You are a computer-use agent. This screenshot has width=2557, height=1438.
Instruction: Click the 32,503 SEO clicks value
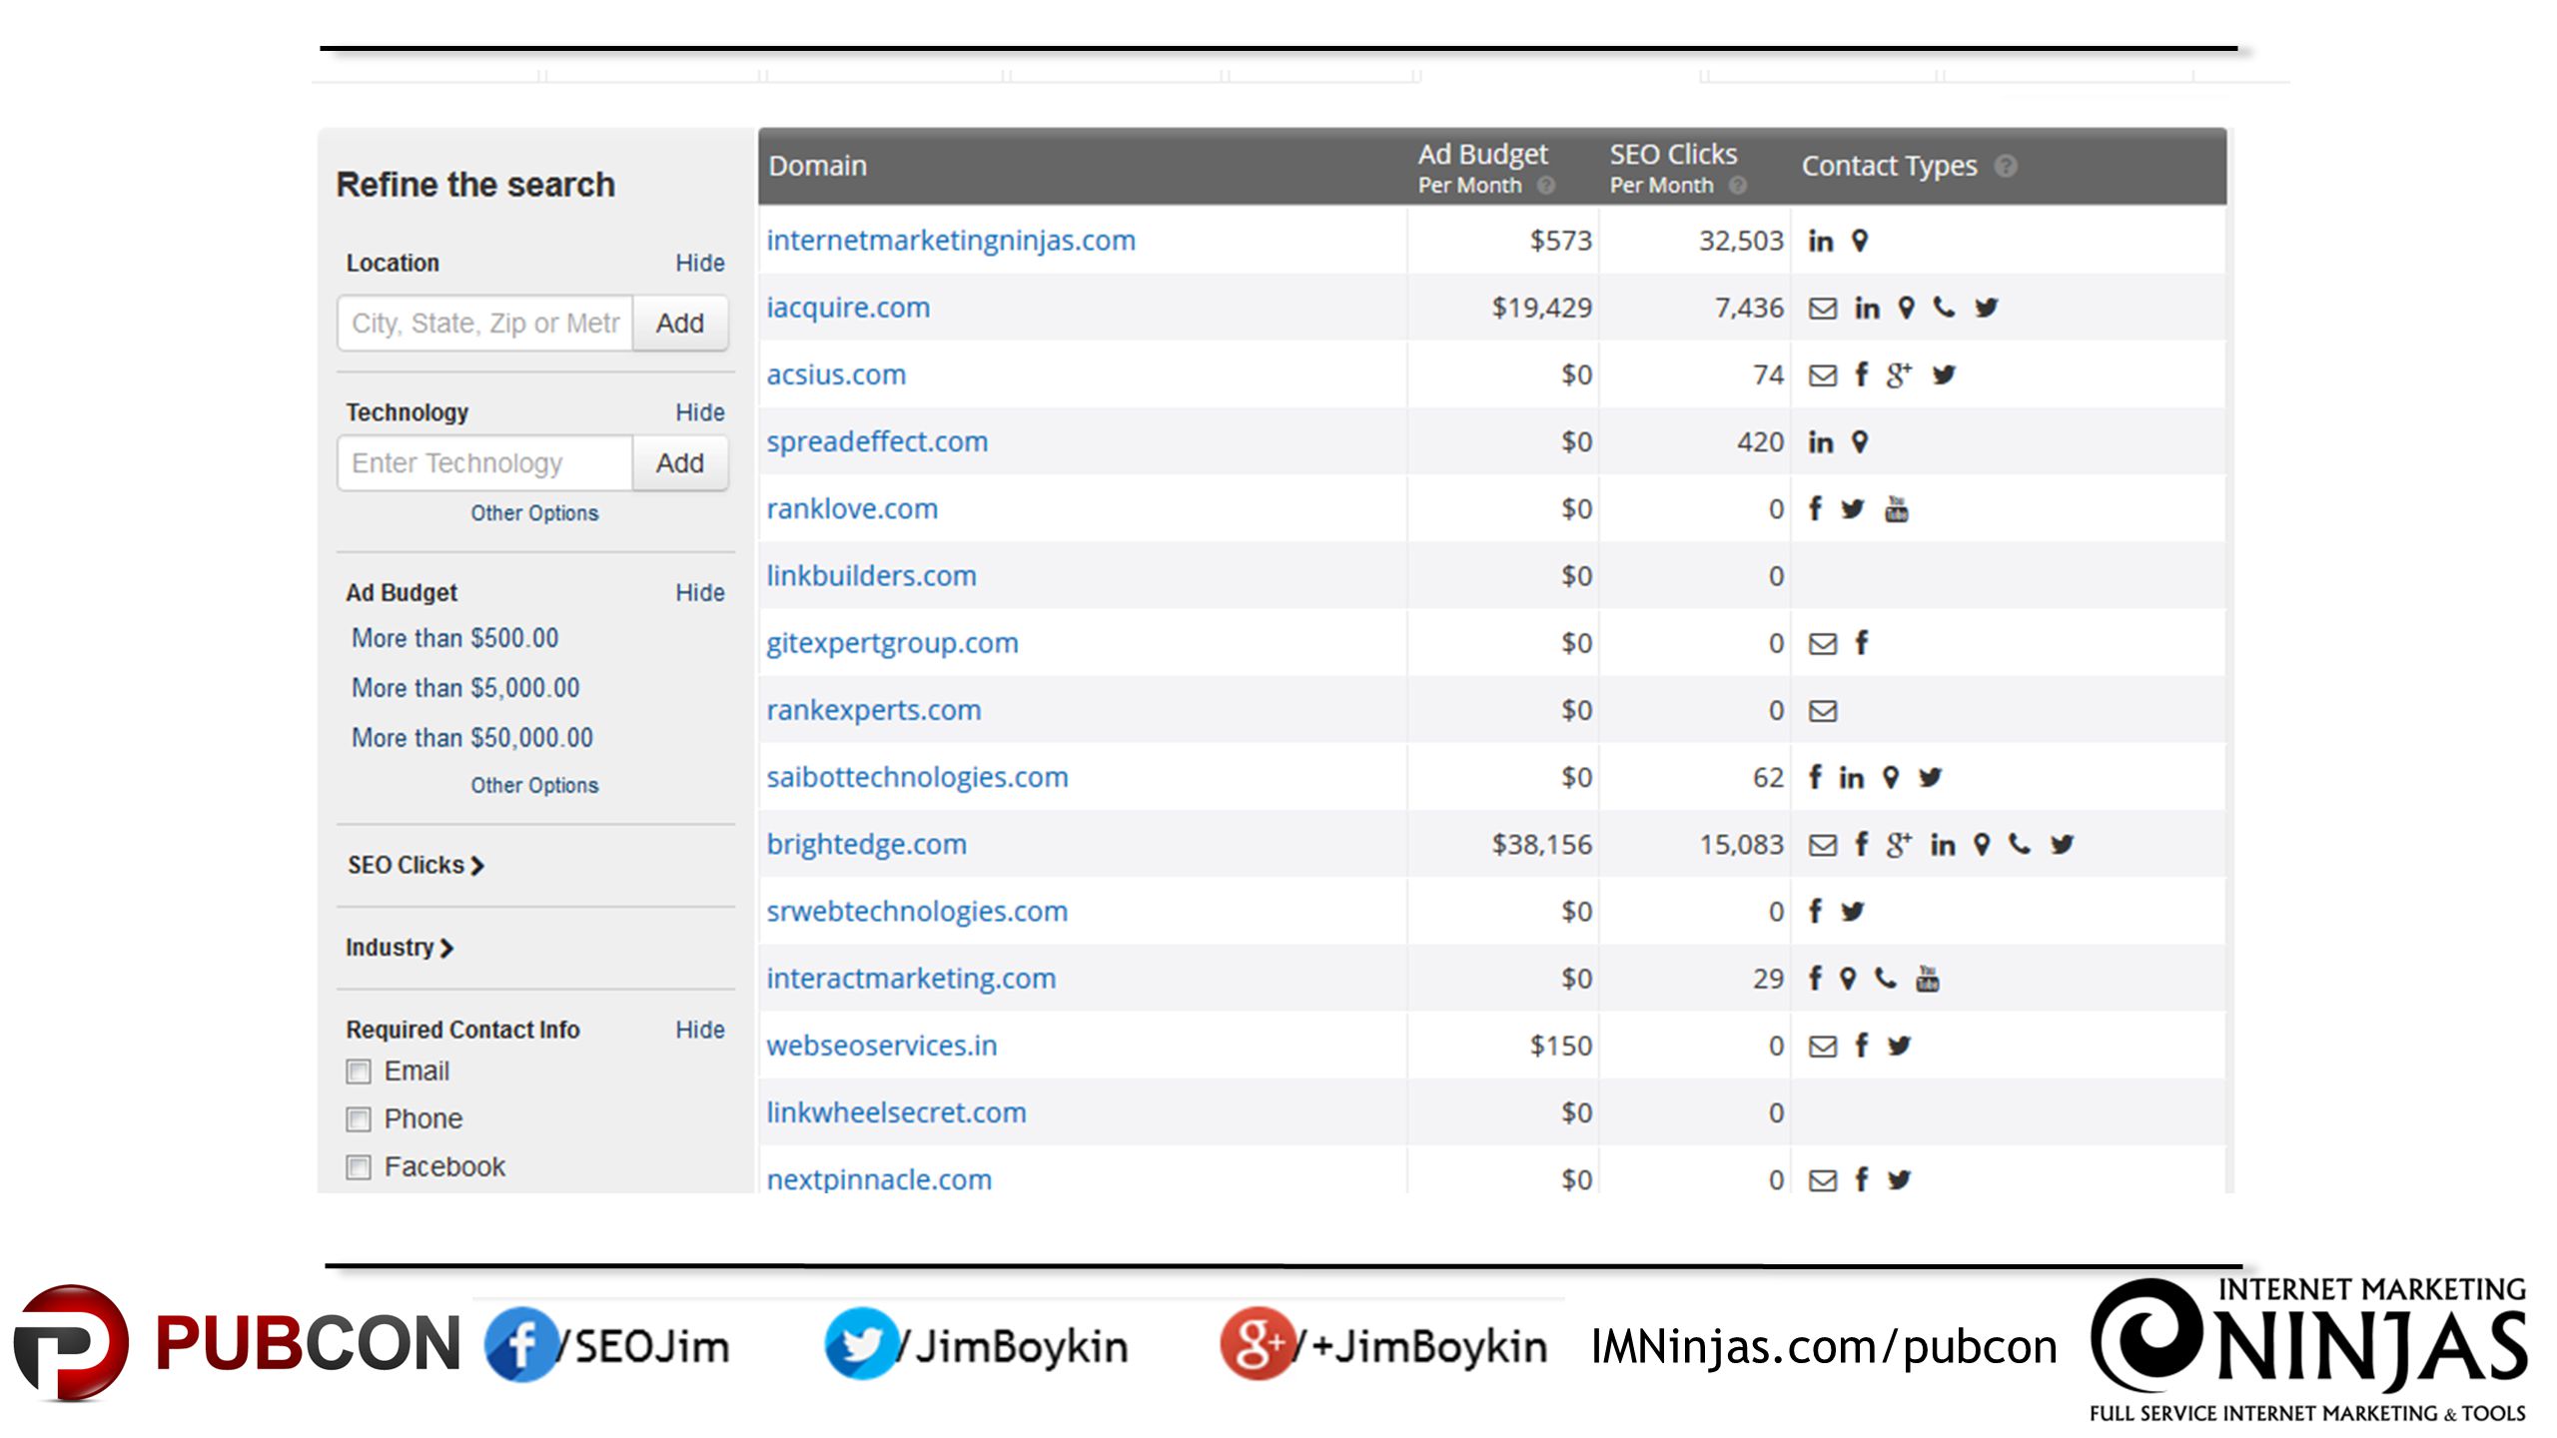(x=1741, y=241)
